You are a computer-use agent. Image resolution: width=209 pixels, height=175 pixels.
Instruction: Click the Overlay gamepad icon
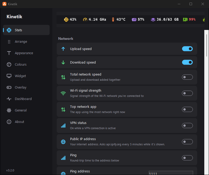9,87
